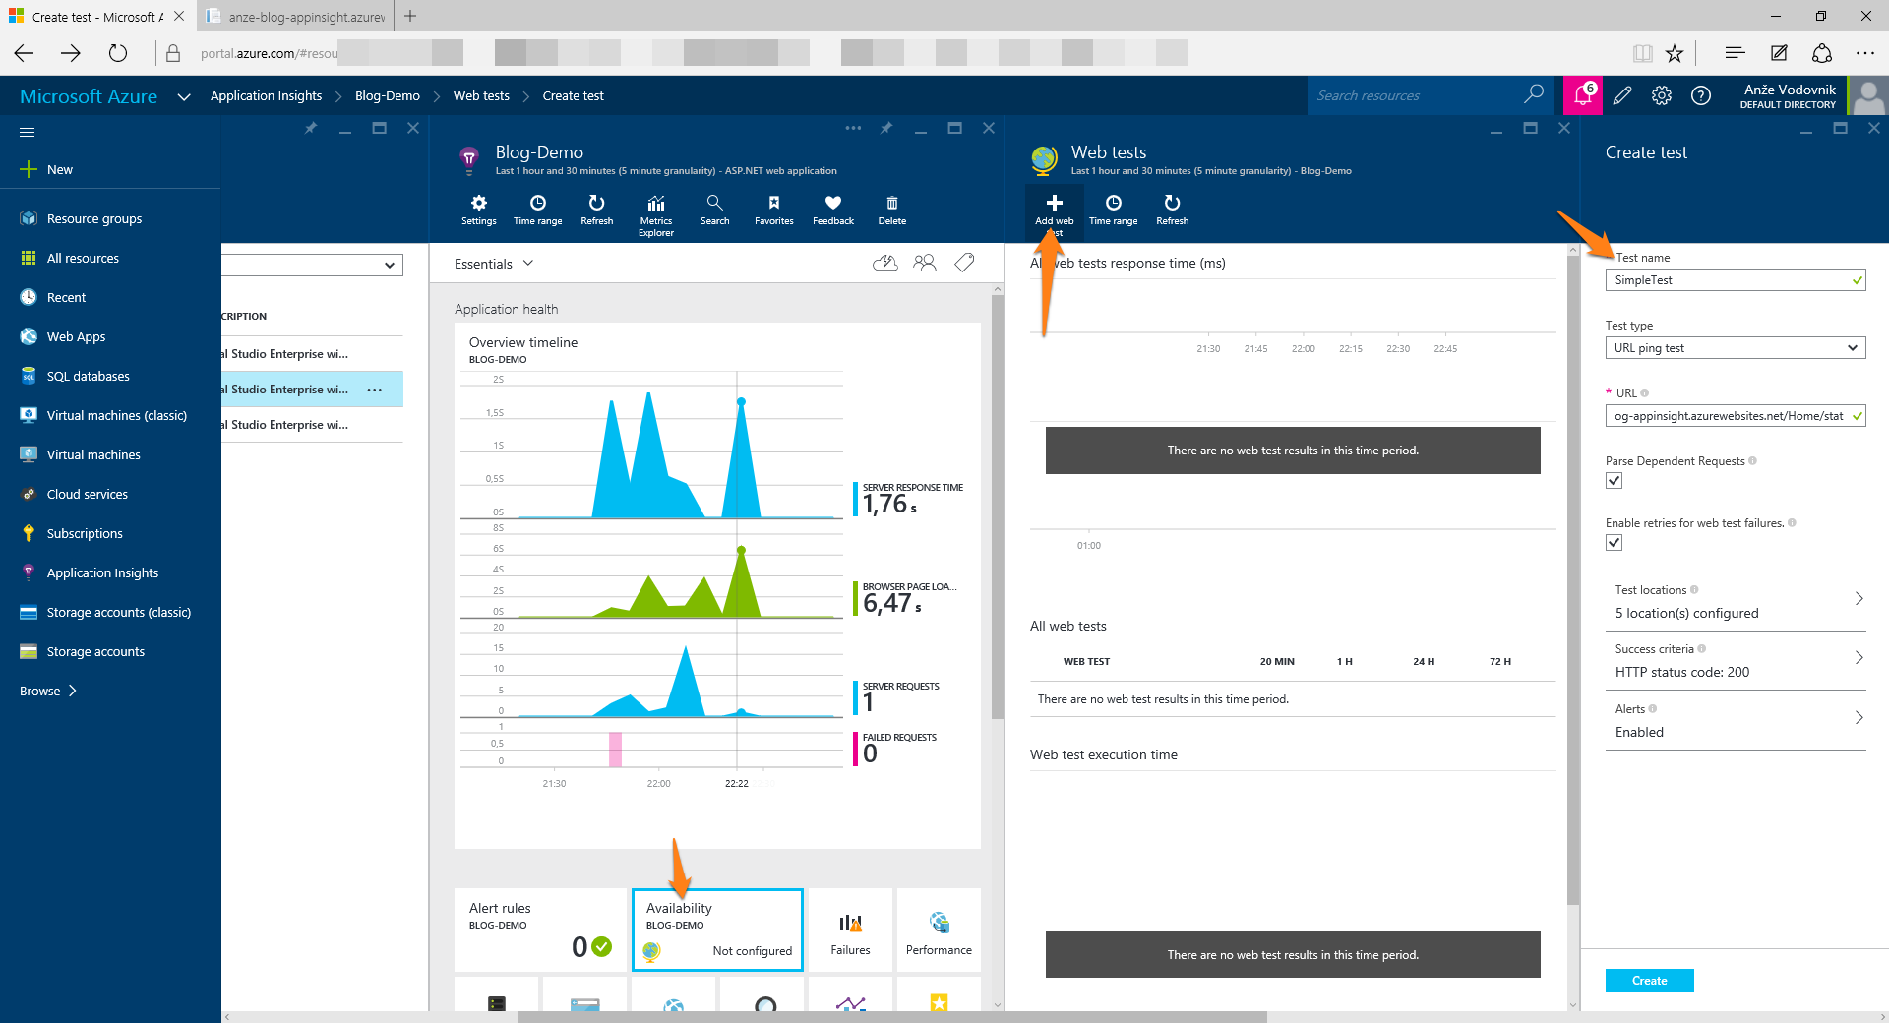Open quick start cloud icon in Essentials
This screenshot has width=1889, height=1023.
885,263
